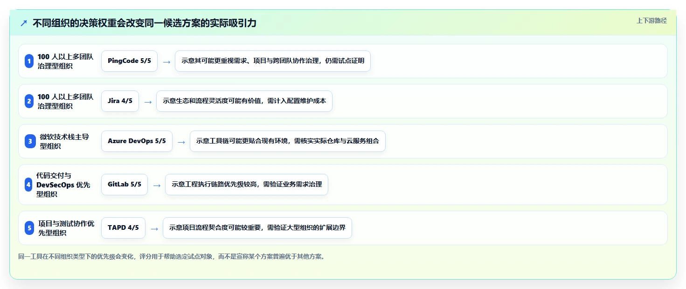Click the 示意项目流程契合度 description box

(x=257, y=228)
